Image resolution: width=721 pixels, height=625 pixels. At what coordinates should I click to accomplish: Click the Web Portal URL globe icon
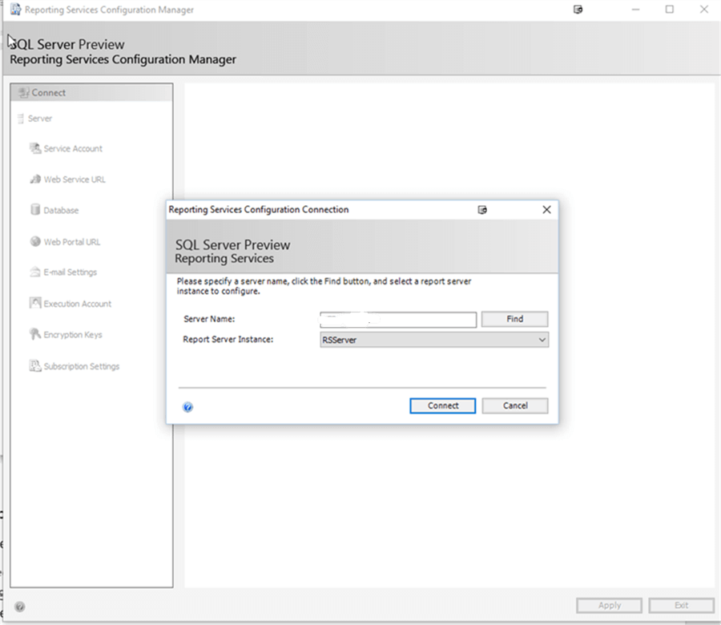point(35,241)
